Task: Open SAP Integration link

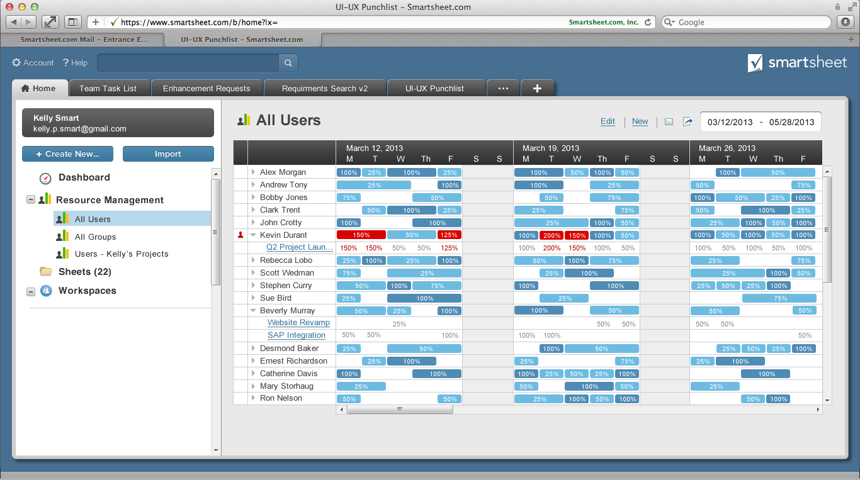Action: point(297,335)
